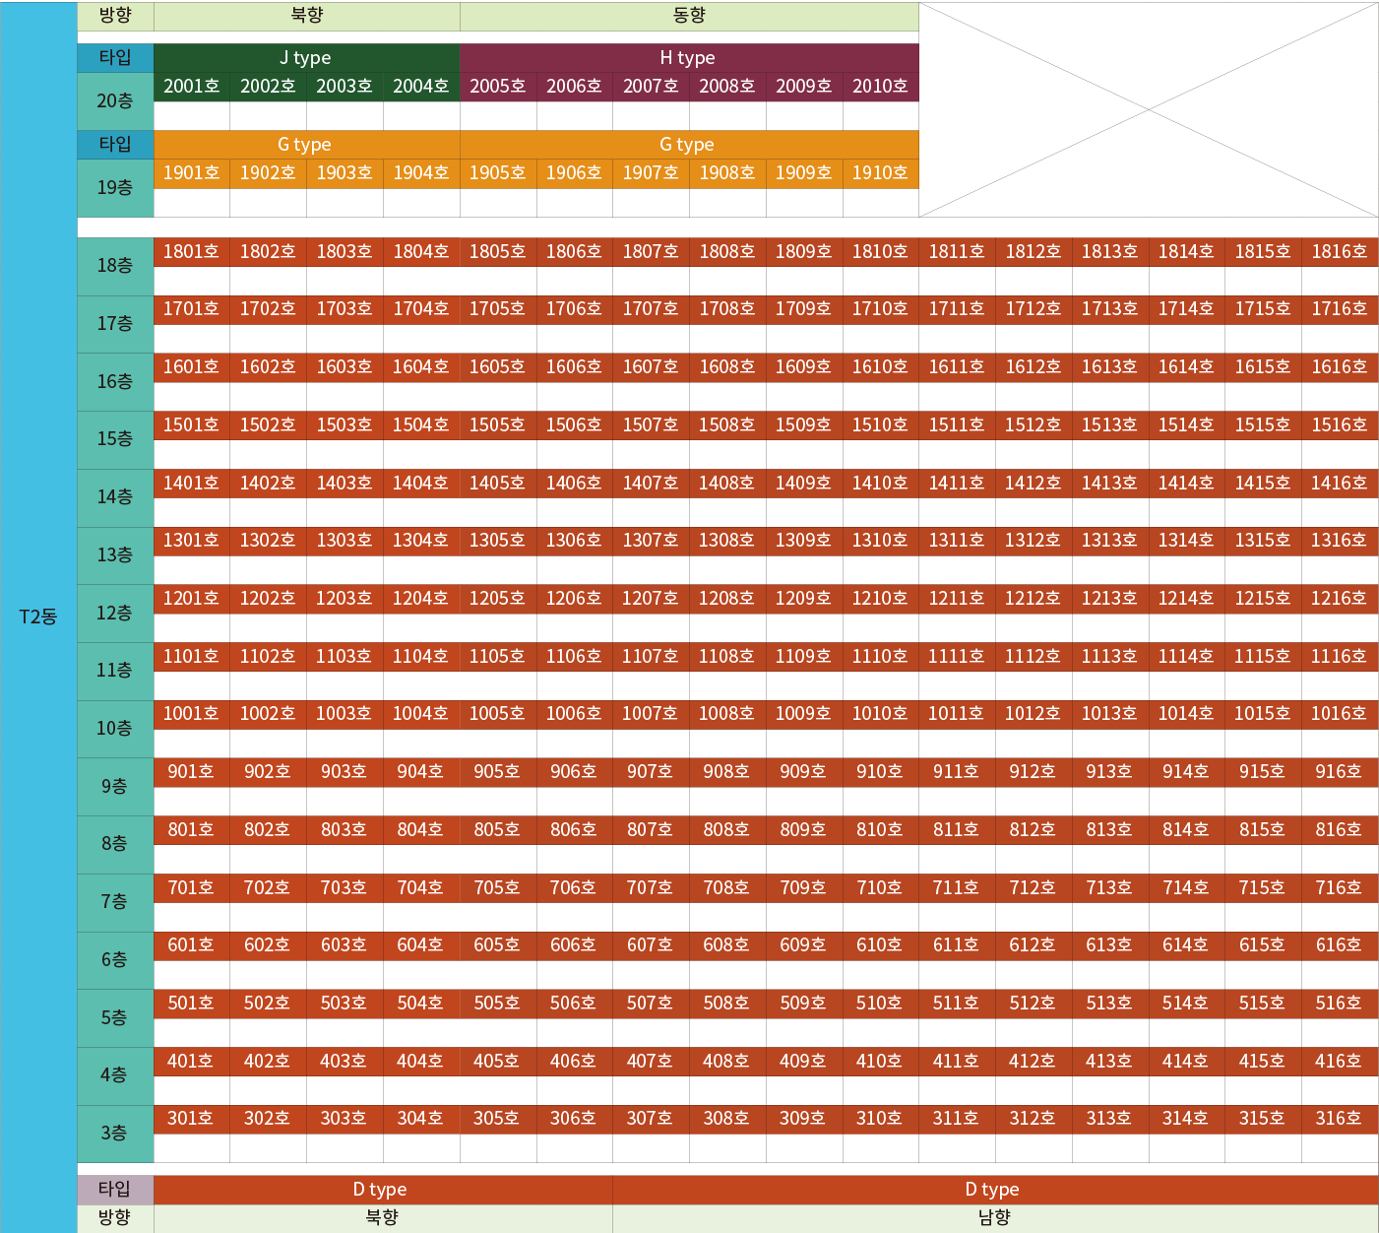Click the 남향 direction label

tap(994, 1218)
